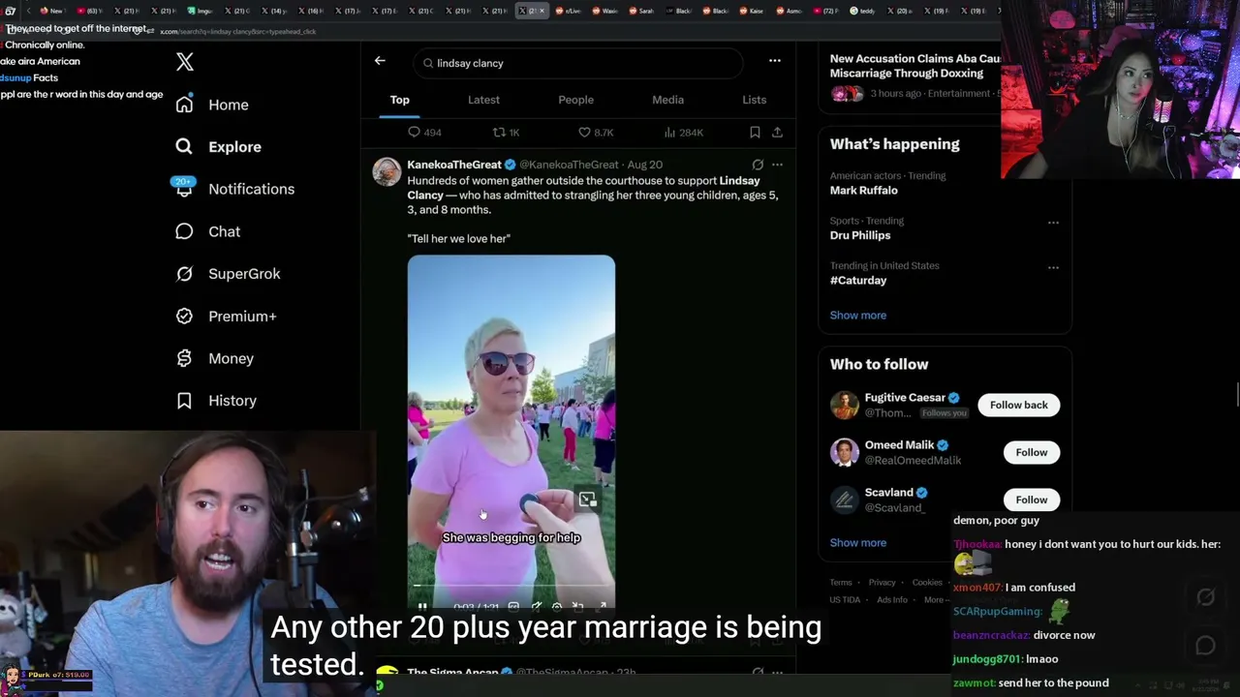The width and height of the screenshot is (1240, 697).
Task: Follow Omeed Malik
Action: coord(1031,452)
